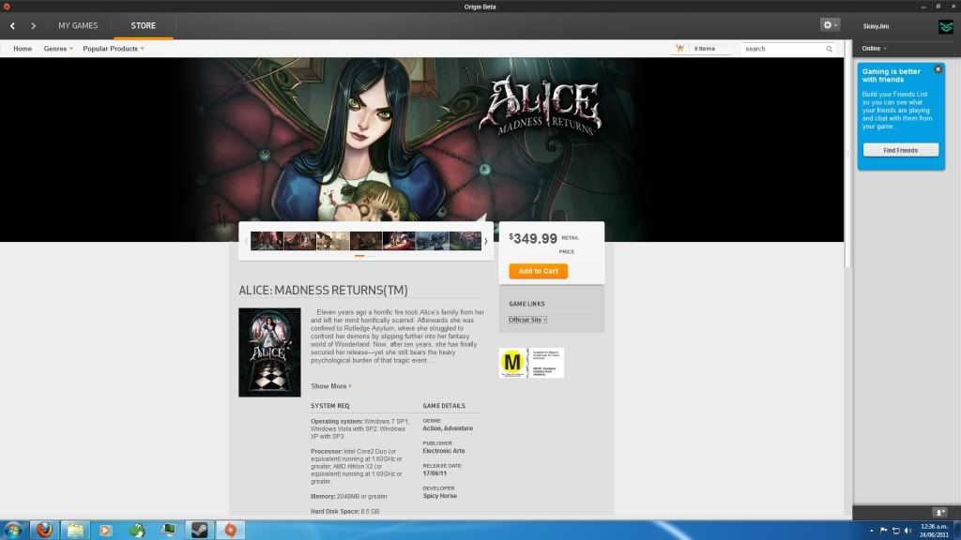Click the Action Center flag icon

883,531
